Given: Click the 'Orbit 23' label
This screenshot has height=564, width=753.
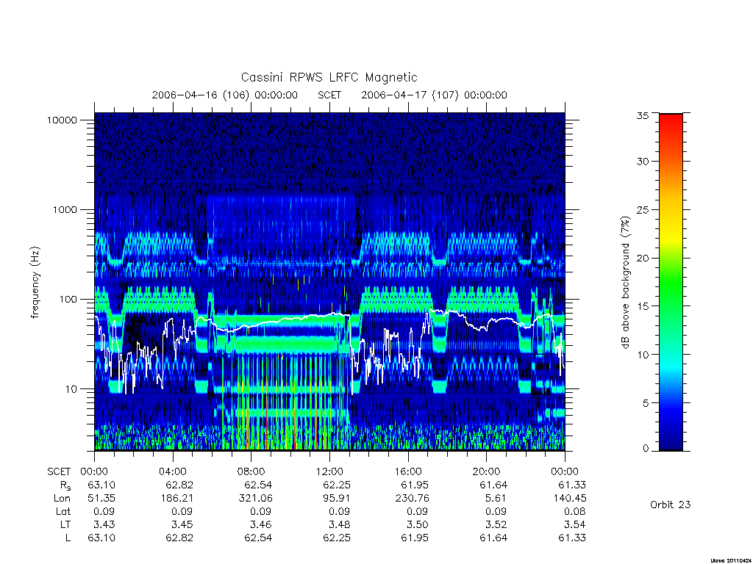Looking at the screenshot, I should pyautogui.click(x=671, y=505).
